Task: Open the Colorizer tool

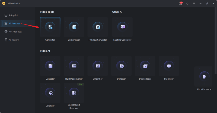Action: (x=50, y=93)
